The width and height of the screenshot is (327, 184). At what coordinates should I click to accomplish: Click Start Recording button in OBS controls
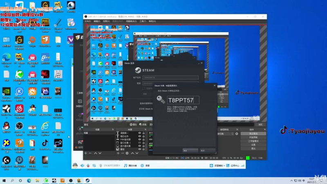pyautogui.click(x=253, y=137)
